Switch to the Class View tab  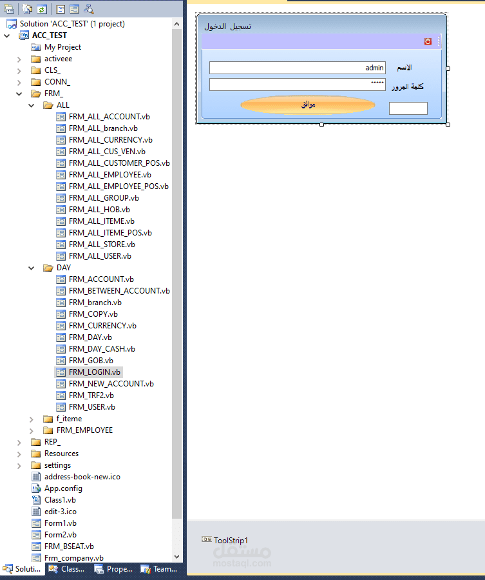pyautogui.click(x=67, y=569)
